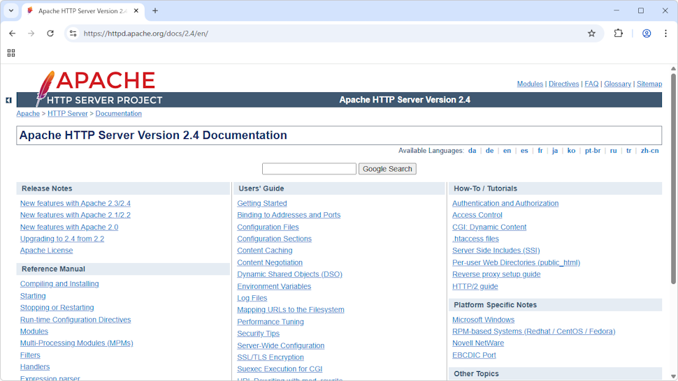Image resolution: width=678 pixels, height=381 pixels.
Task: Click the left arrow icon beside the header
Action: (8, 100)
